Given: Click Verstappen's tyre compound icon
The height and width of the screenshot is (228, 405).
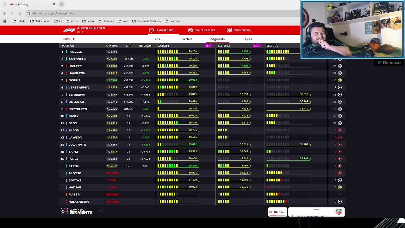Looking at the screenshot, I should pos(340,87).
